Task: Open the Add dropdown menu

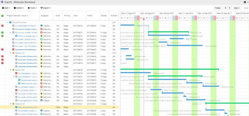Action: pyautogui.click(x=6, y=8)
